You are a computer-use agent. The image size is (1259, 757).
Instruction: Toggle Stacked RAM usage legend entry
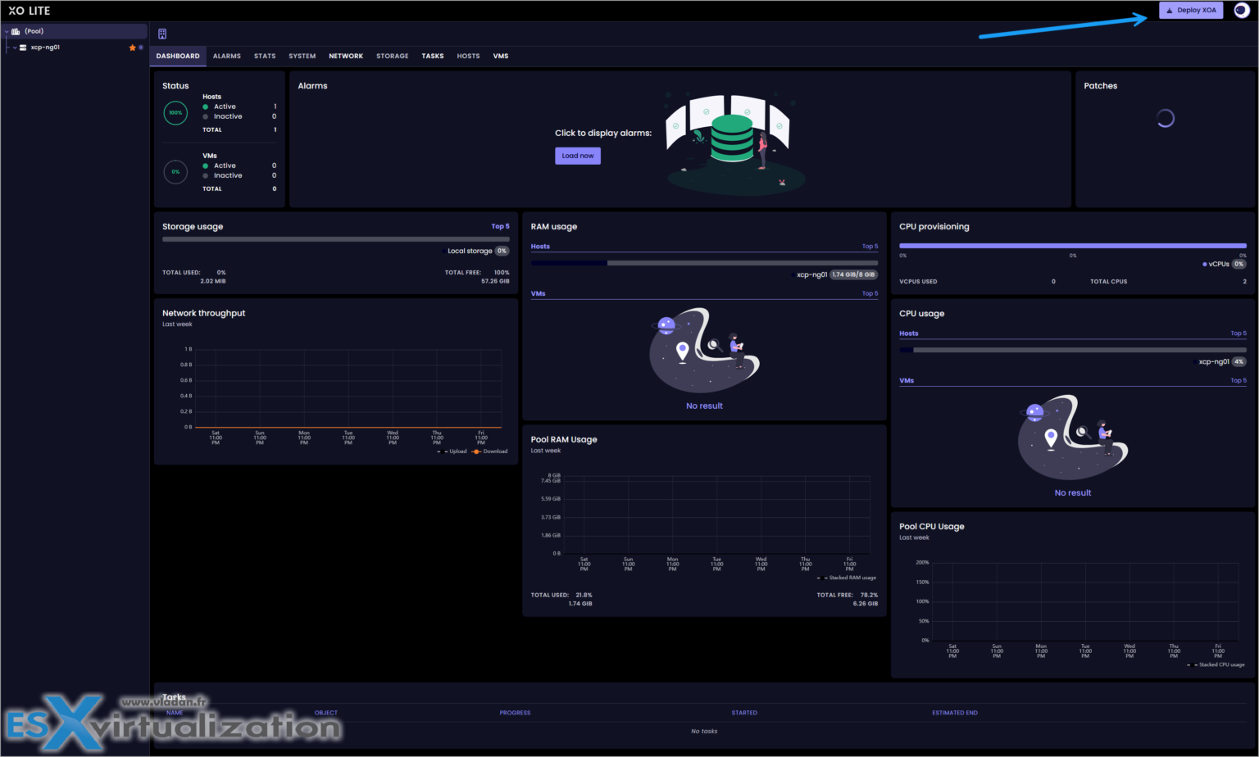pyautogui.click(x=848, y=578)
